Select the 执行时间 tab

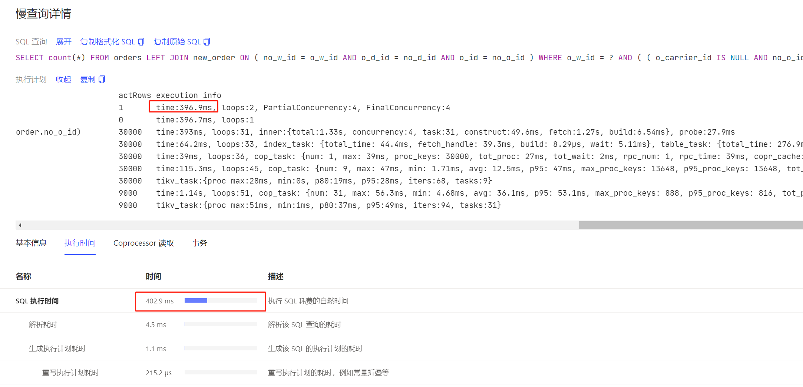pyautogui.click(x=80, y=243)
